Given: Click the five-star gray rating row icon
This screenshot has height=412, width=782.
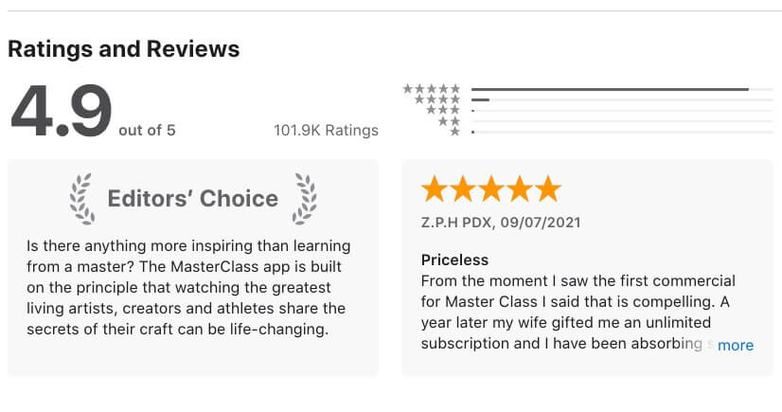Looking at the screenshot, I should (432, 89).
